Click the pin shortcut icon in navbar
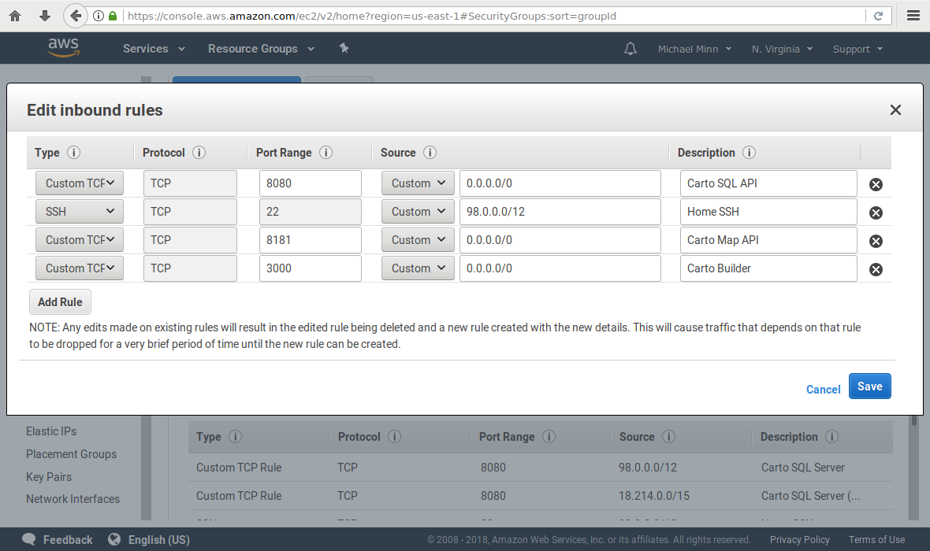This screenshot has height=551, width=930. pos(344,49)
